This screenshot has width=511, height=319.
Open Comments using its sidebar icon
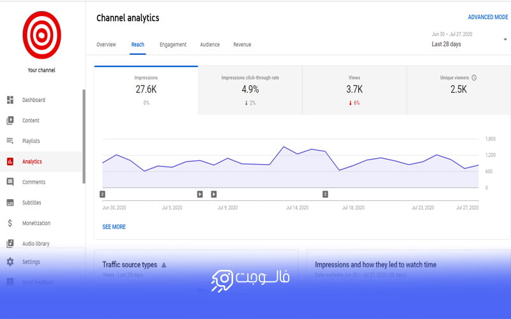[x=10, y=182]
